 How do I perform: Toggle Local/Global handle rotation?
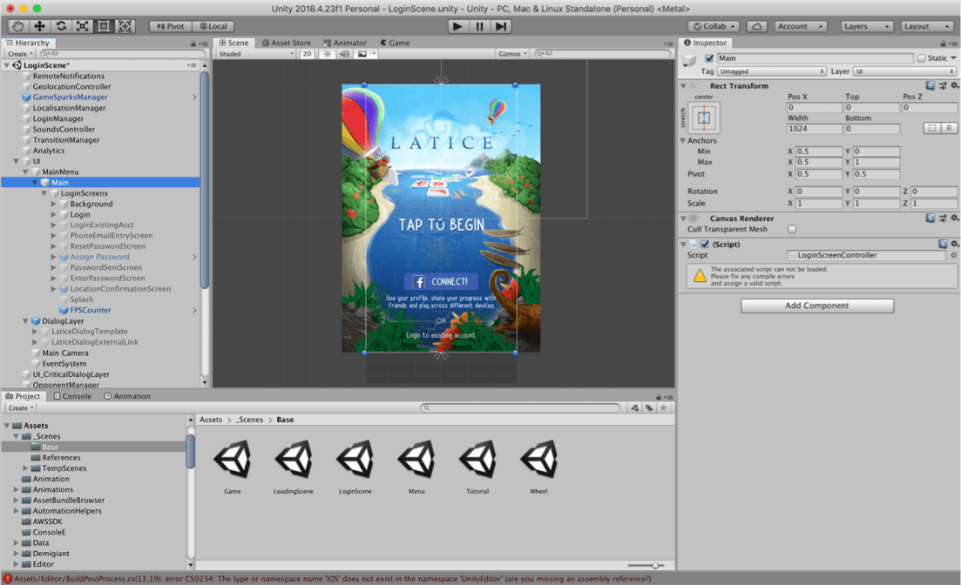[x=214, y=26]
